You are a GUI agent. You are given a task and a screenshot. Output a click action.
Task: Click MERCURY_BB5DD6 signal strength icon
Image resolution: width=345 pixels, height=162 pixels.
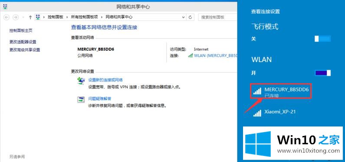257,91
